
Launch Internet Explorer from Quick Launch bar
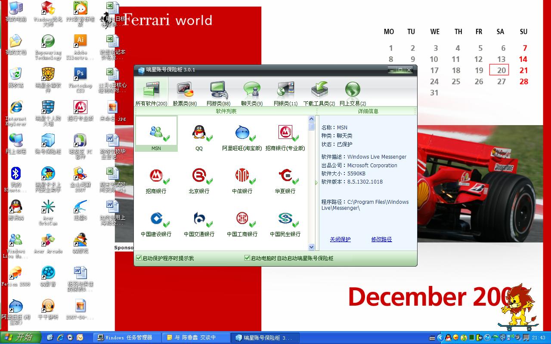60,338
